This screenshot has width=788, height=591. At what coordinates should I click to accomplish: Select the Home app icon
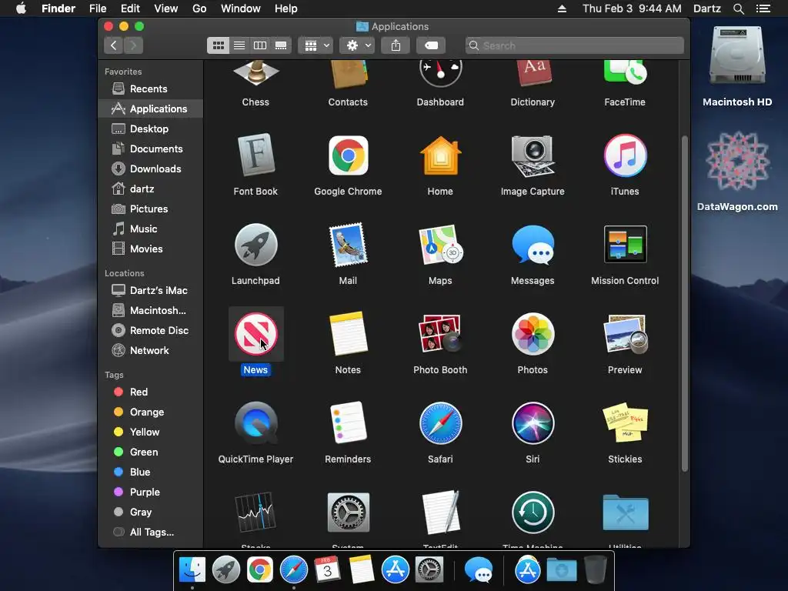[x=440, y=155]
